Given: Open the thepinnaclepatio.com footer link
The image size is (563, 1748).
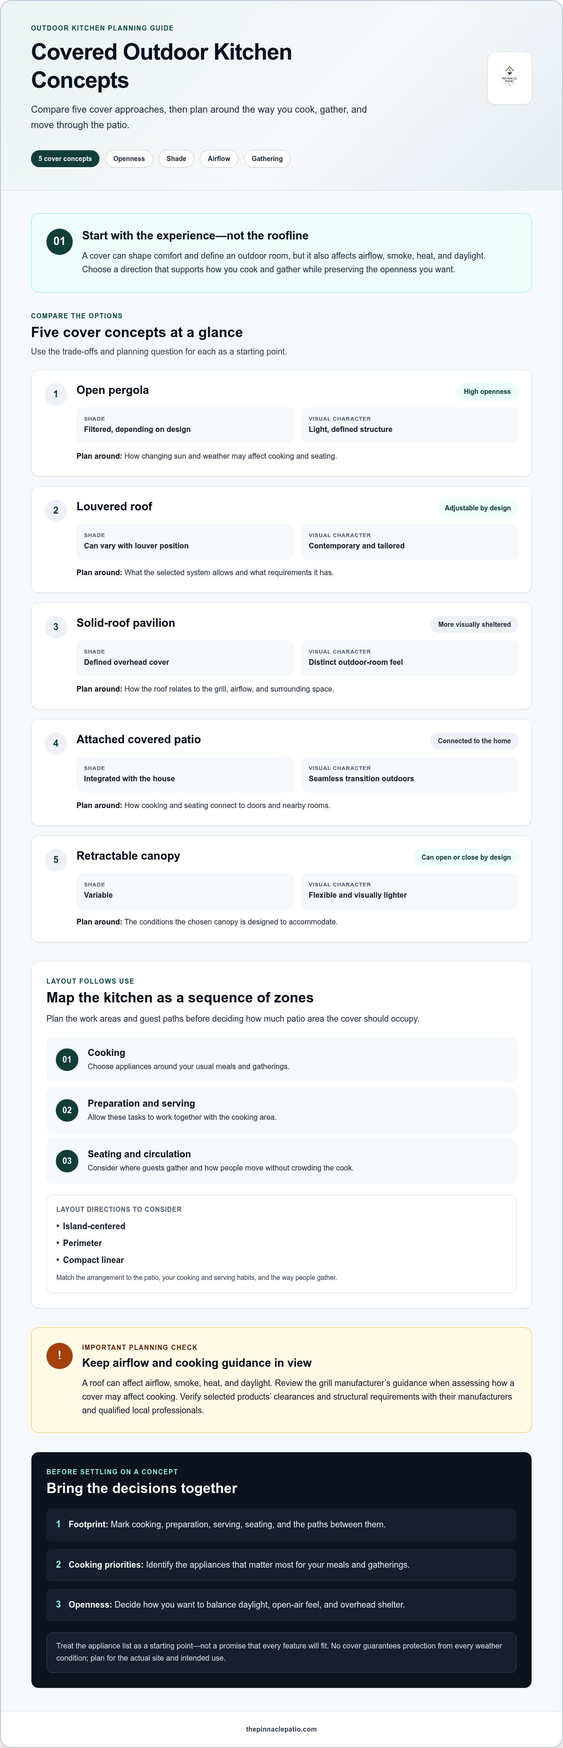Looking at the screenshot, I should [x=281, y=1729].
